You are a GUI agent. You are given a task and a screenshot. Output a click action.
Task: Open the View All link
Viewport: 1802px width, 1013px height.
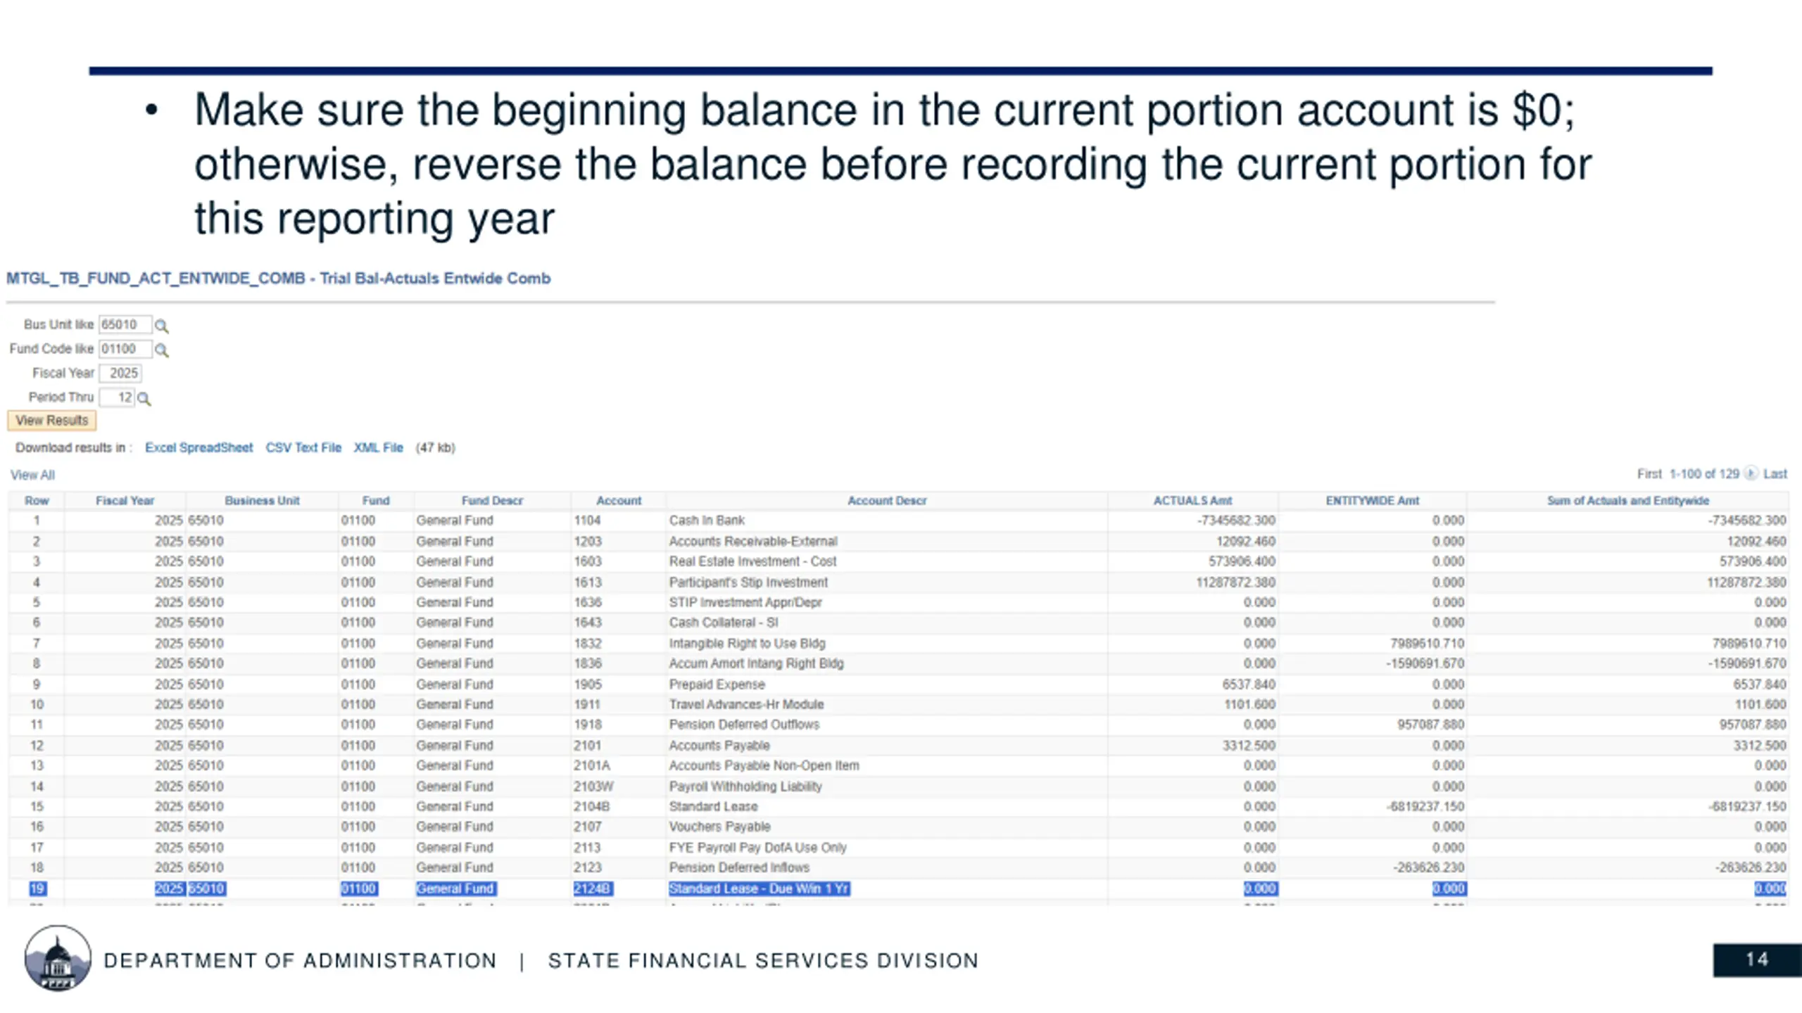(x=32, y=475)
